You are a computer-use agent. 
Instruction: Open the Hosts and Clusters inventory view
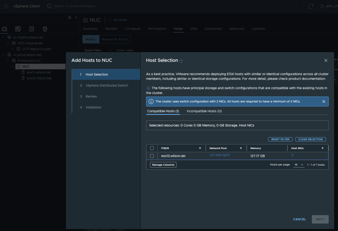coord(5,29)
